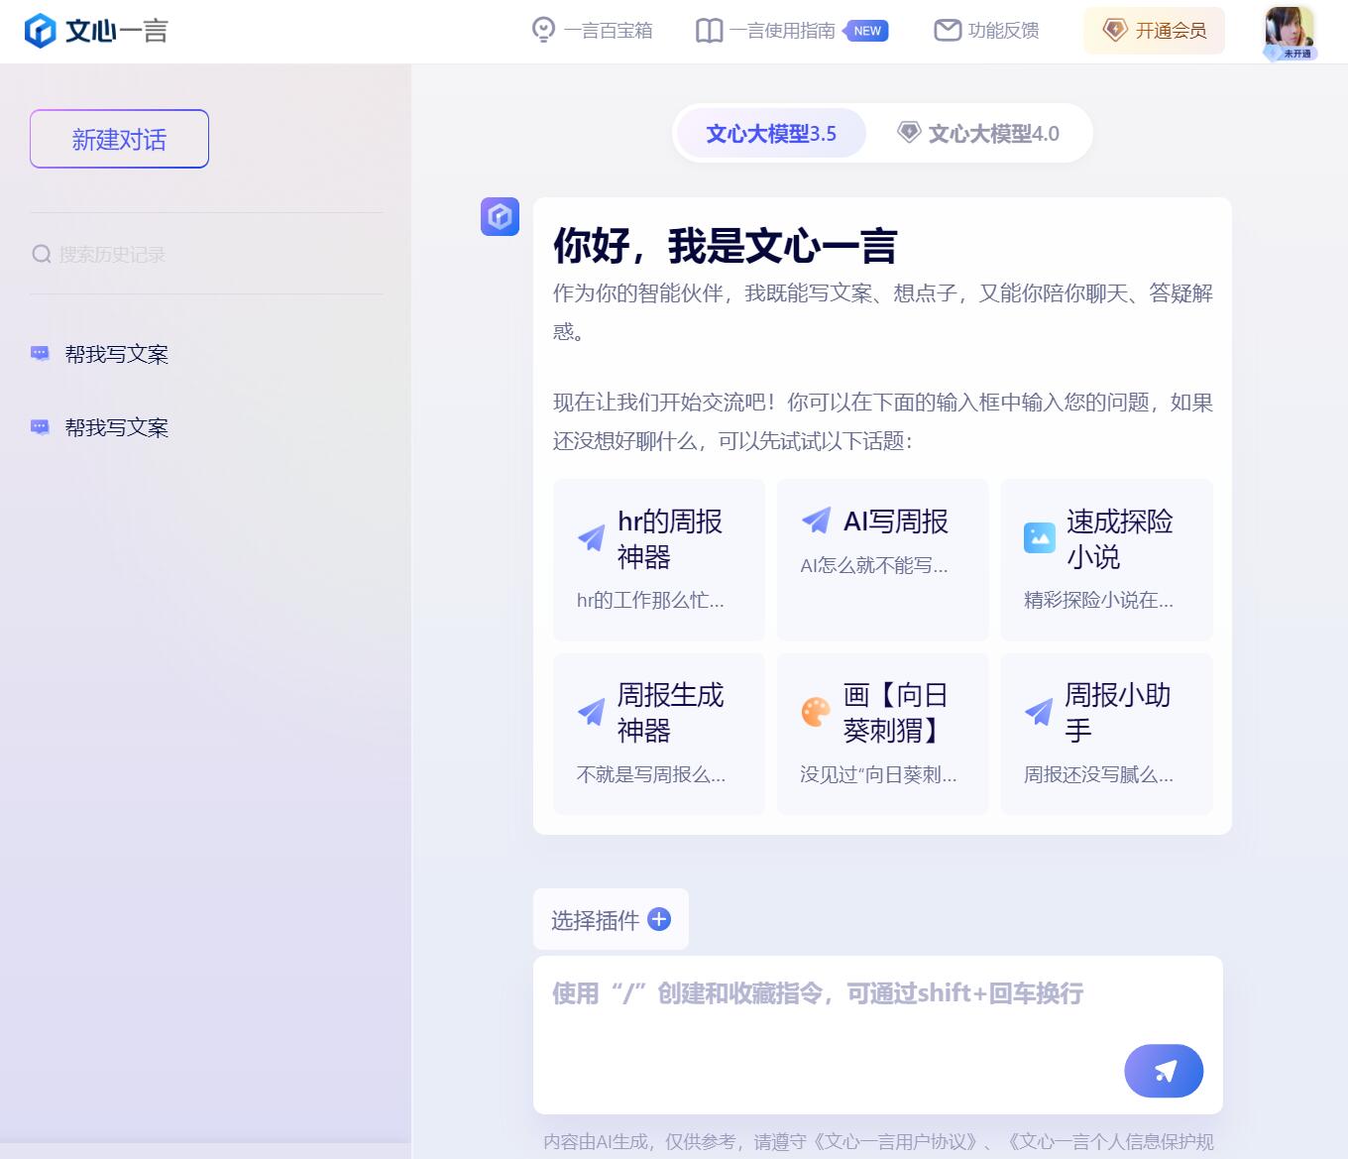This screenshot has height=1159, width=1348.
Task: Select the 速成探险小说 topic card
Action: click(1107, 559)
